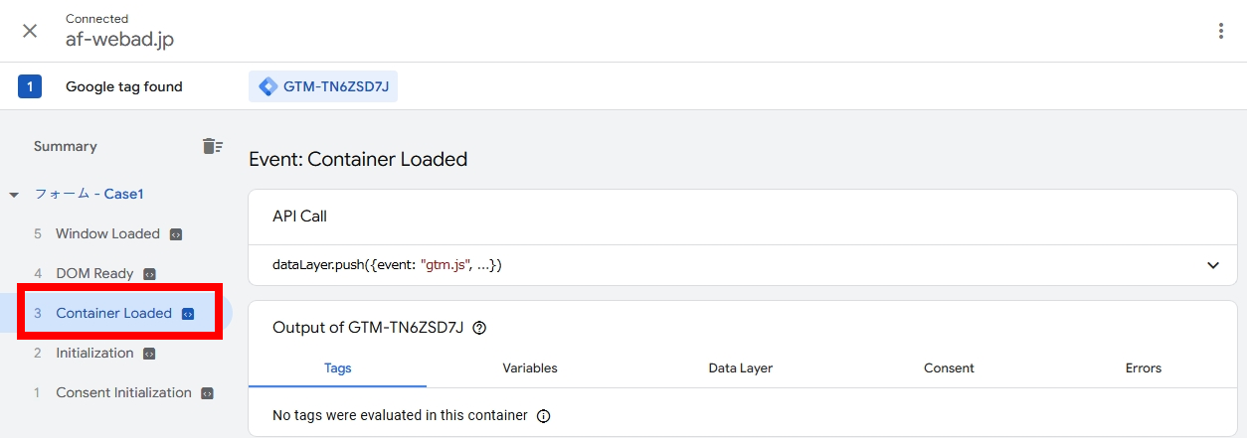View the Errors tab
The width and height of the screenshot is (1247, 438).
[x=1143, y=368]
